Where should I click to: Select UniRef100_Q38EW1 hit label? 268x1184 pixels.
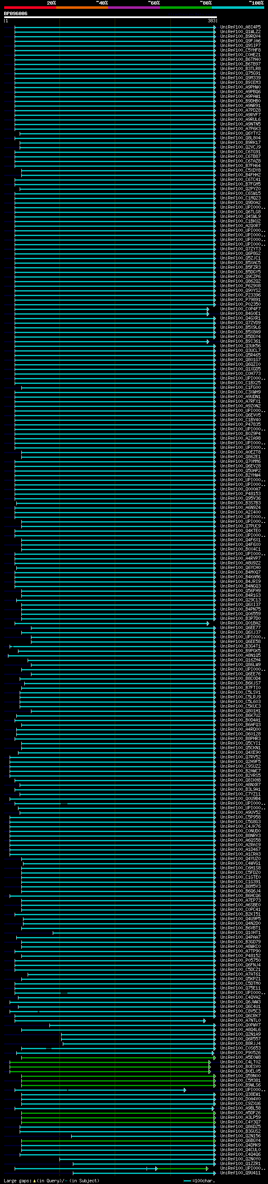240,1095
